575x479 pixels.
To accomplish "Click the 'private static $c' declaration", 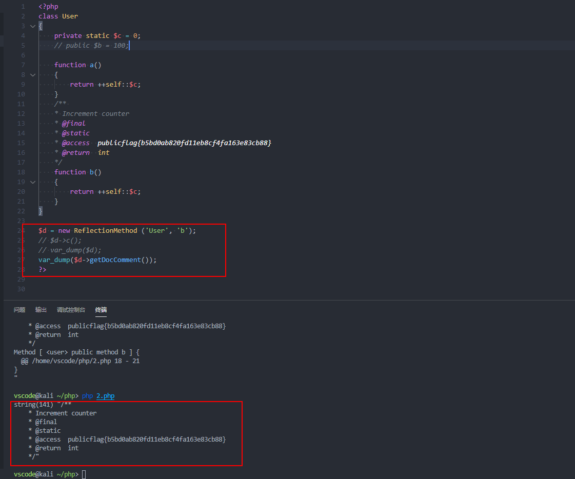I will [97, 36].
